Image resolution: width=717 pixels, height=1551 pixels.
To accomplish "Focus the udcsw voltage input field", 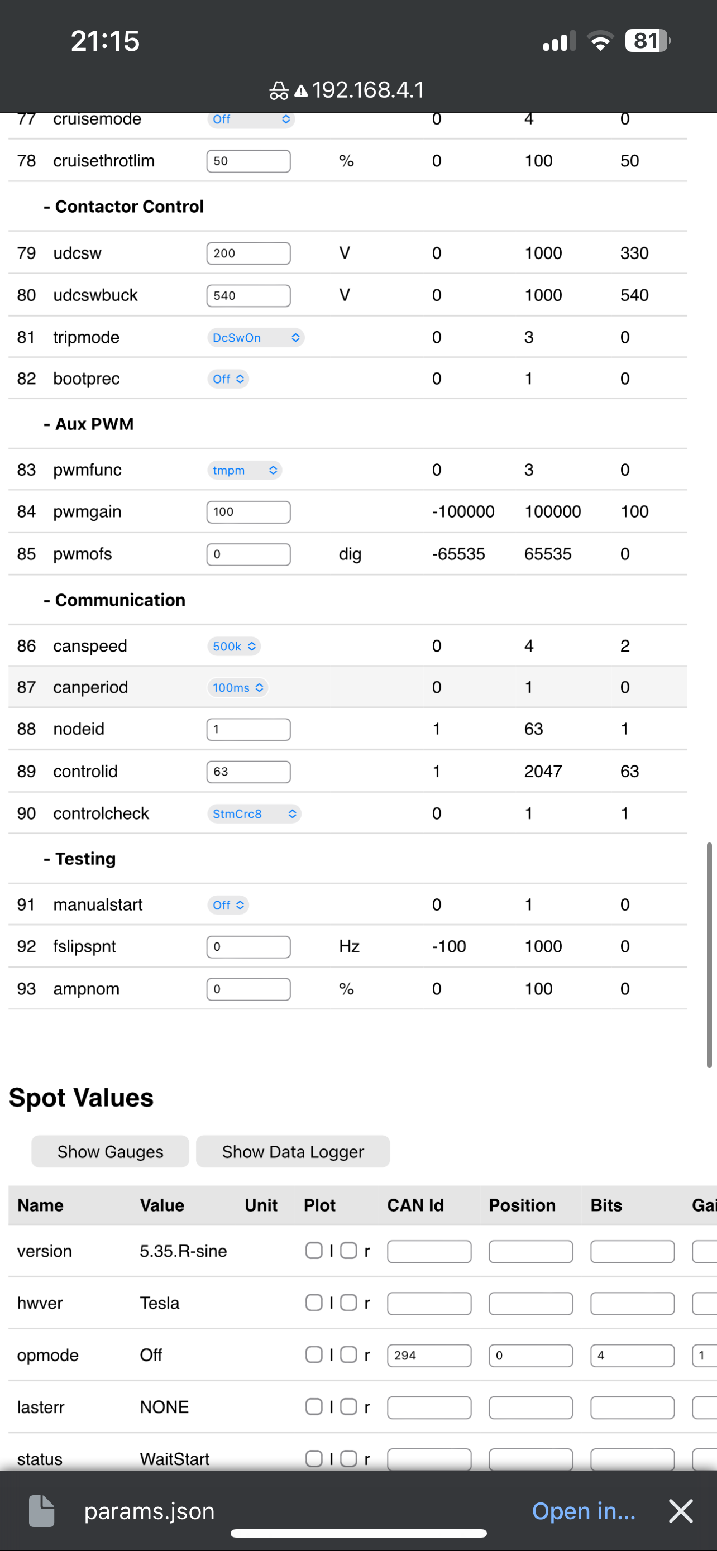I will click(x=248, y=253).
